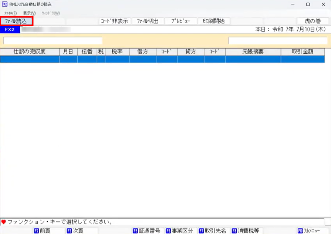331x234 pixels.
Task: Open the プレビュー print preview
Action: click(x=181, y=21)
